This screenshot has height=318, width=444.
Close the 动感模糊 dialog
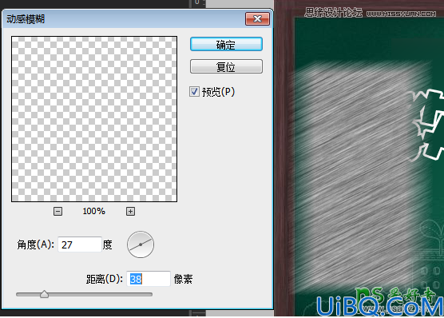pos(257,19)
